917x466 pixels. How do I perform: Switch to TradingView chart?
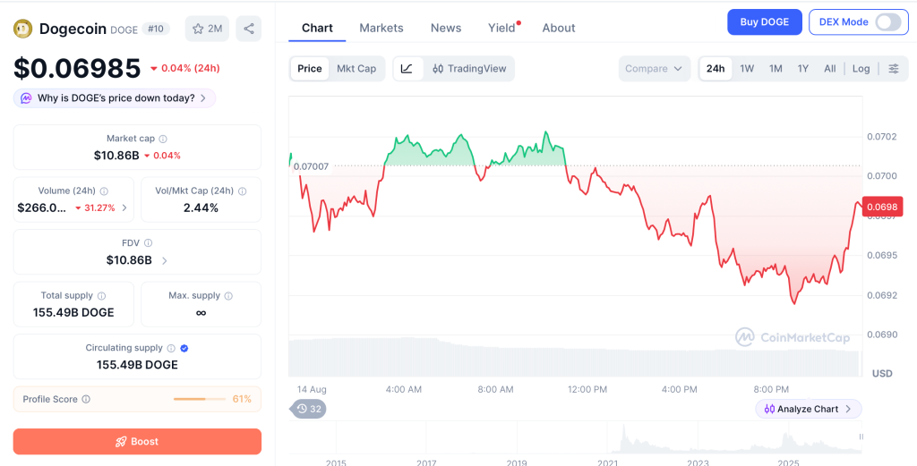(x=469, y=69)
